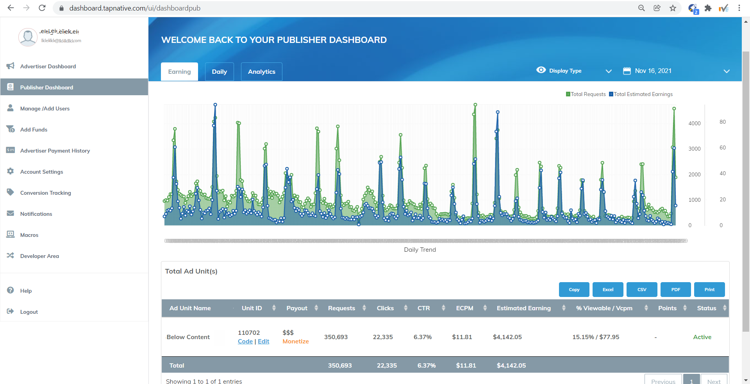750x384 pixels.
Task: Click the Previous pagination button
Action: pyautogui.click(x=663, y=380)
